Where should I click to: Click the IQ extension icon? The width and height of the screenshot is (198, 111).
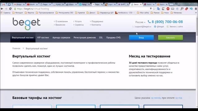[x=191, y=9]
